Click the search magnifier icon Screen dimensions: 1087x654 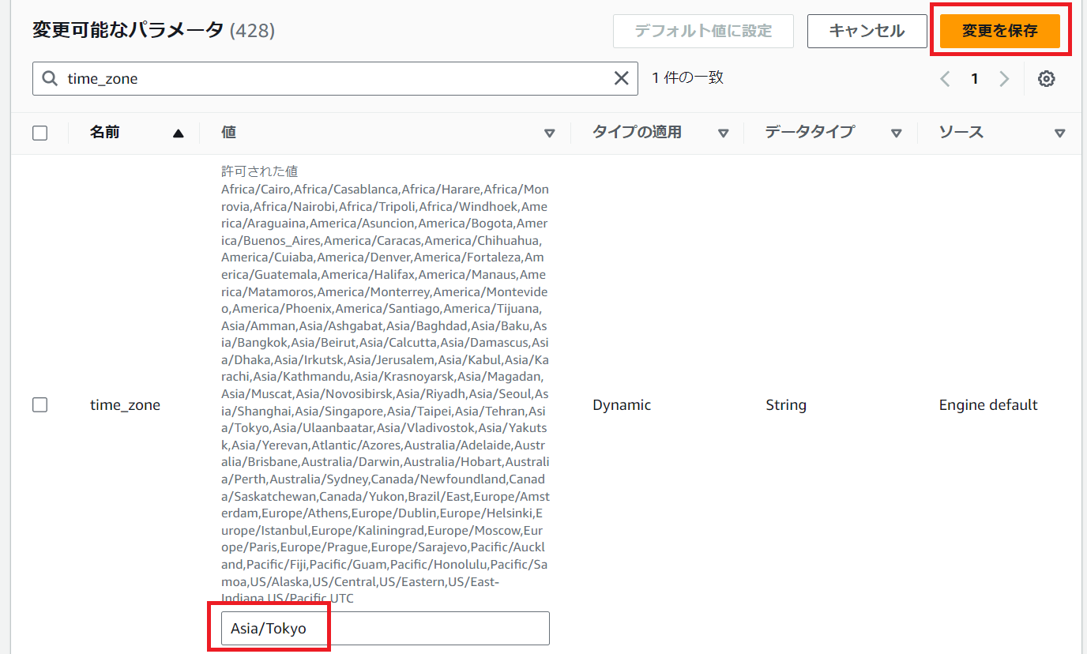click(x=50, y=78)
